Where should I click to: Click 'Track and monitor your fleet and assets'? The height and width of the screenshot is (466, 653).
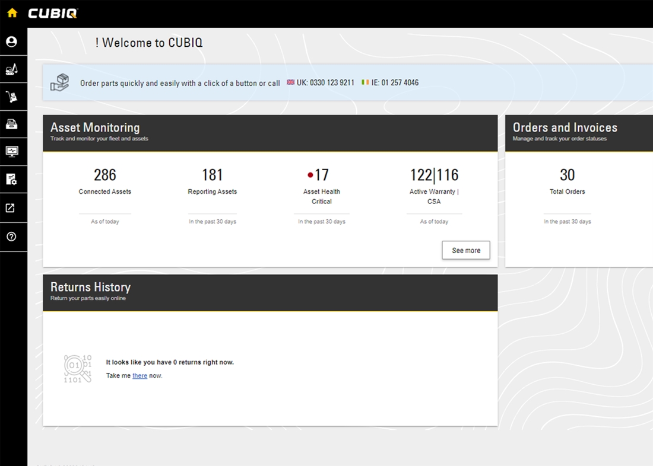coord(99,139)
